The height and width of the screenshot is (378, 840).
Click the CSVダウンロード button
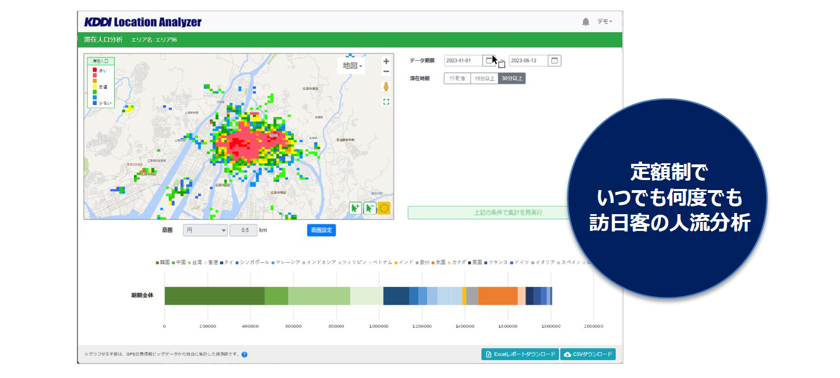(588, 354)
